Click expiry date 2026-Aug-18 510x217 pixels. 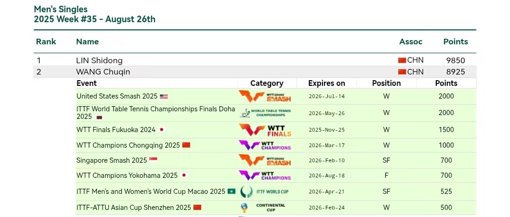(327, 176)
